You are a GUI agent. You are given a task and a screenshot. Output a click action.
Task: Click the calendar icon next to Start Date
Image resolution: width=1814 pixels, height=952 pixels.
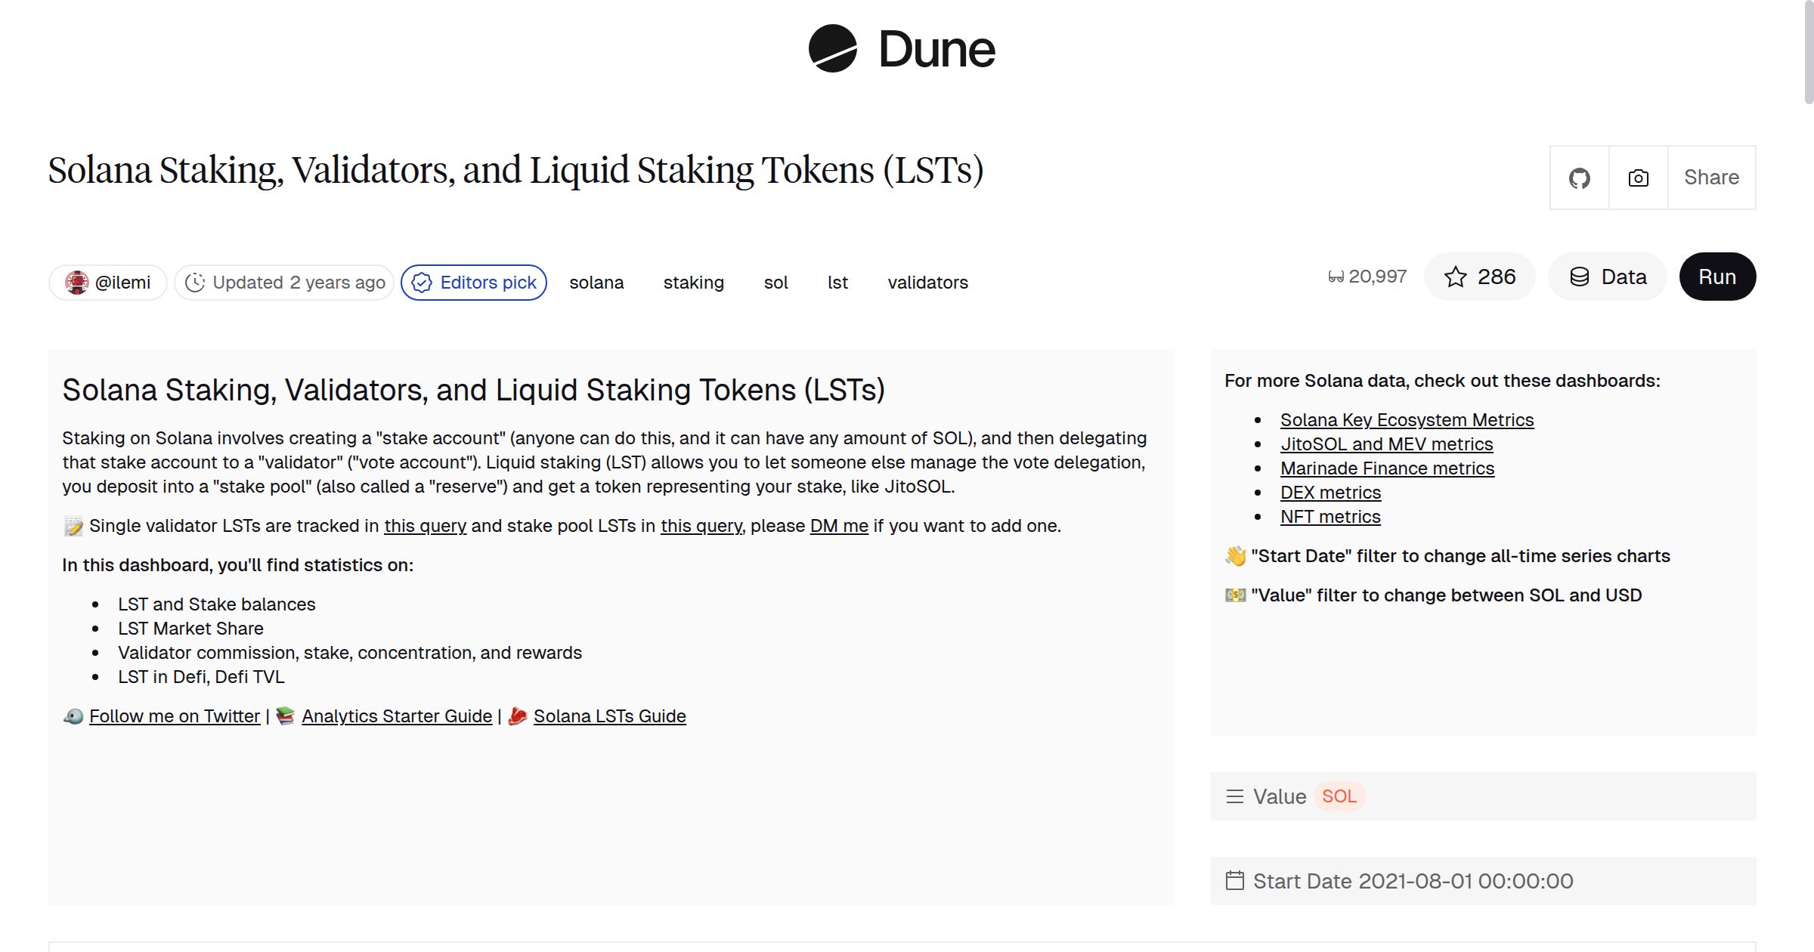(1237, 880)
